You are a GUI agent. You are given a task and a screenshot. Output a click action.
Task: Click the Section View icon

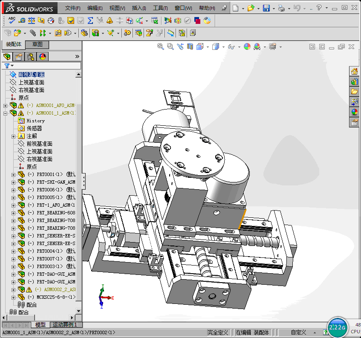coord(190,46)
